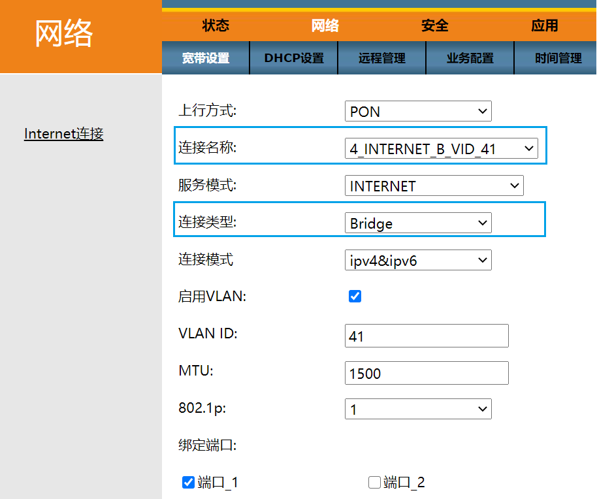Open the 802.1p priority dropdown
This screenshot has height=499, width=597.
click(x=418, y=410)
